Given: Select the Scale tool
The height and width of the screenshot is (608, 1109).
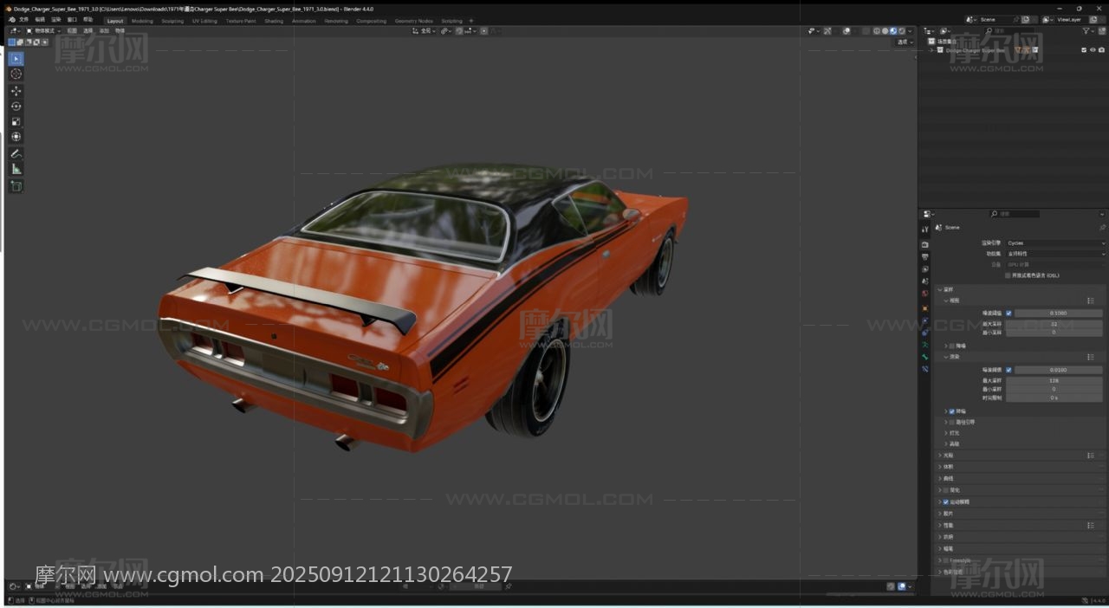Looking at the screenshot, I should click(16, 121).
